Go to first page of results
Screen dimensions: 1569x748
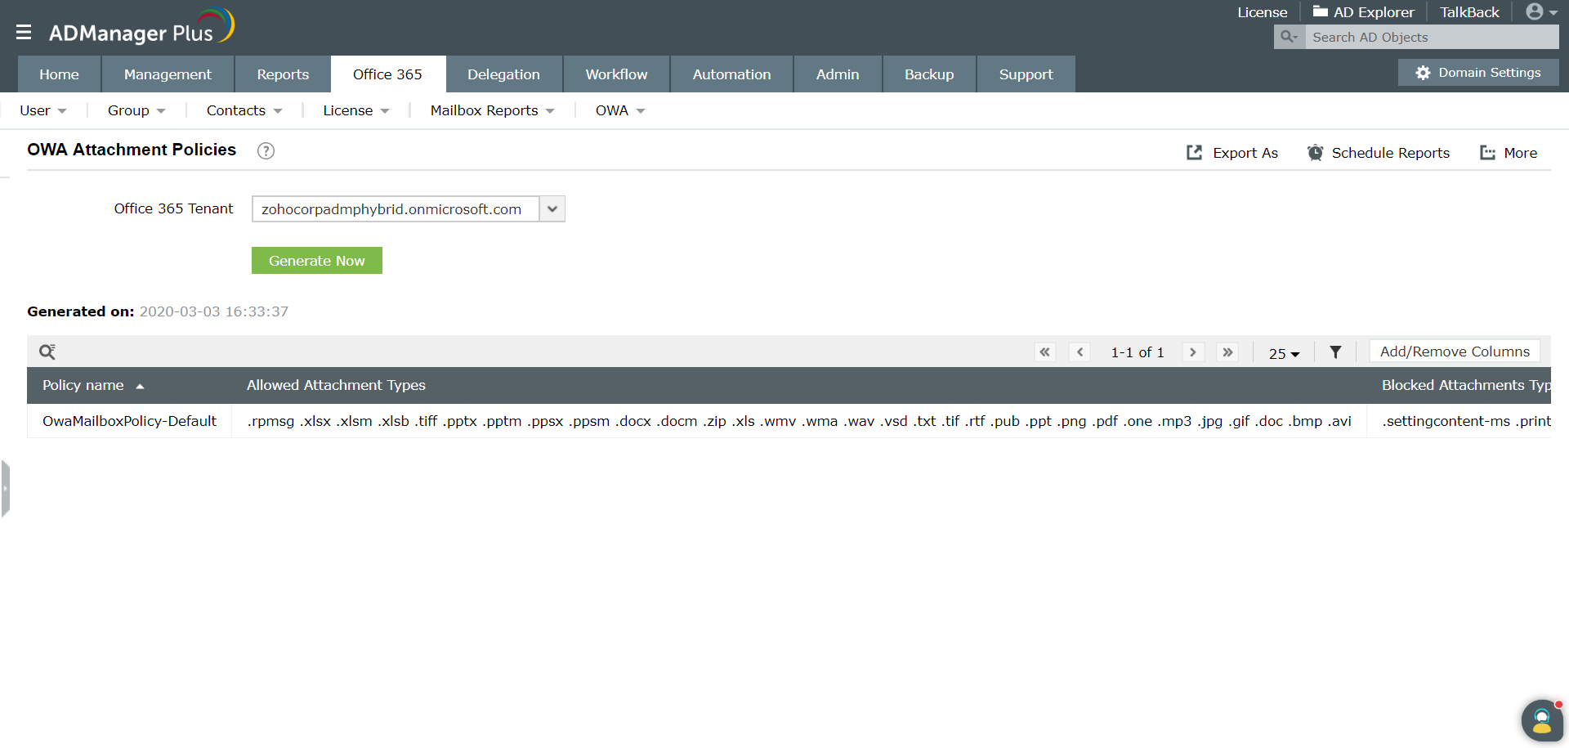click(x=1044, y=352)
